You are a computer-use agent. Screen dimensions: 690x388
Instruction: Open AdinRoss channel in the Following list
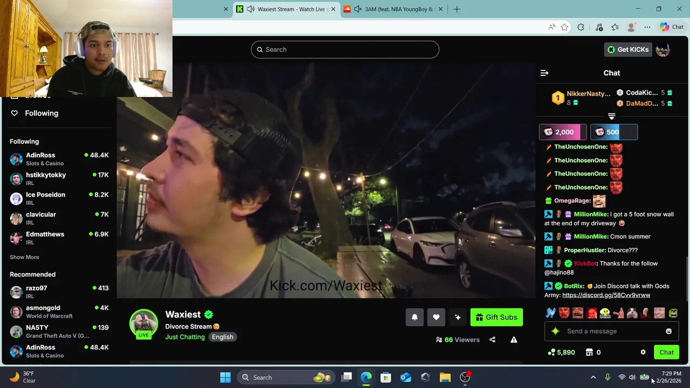click(59, 159)
